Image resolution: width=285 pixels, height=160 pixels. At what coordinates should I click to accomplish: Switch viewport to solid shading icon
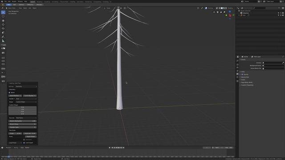pyautogui.click(x=222, y=8)
